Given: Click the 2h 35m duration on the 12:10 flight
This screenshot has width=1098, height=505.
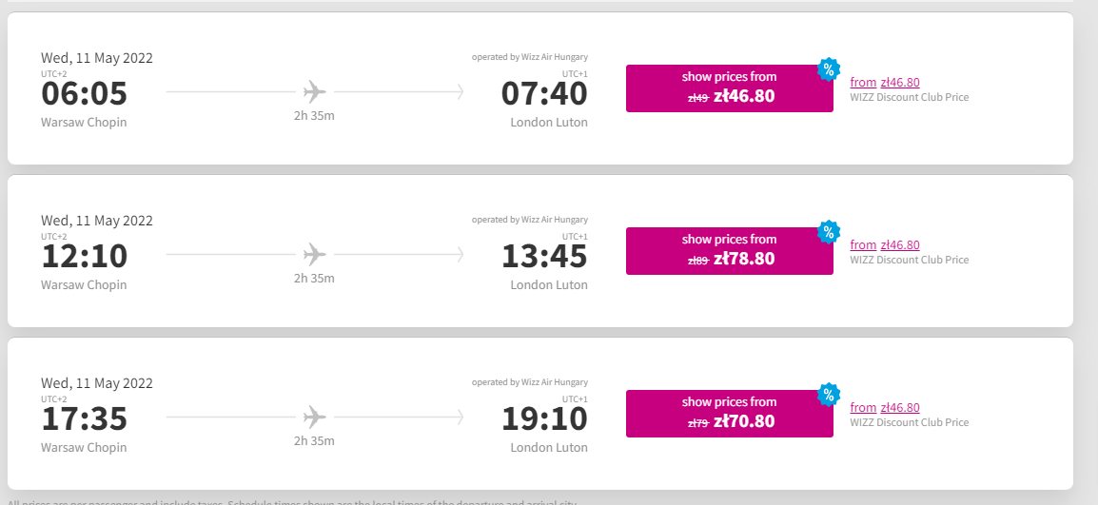Looking at the screenshot, I should [x=314, y=278].
